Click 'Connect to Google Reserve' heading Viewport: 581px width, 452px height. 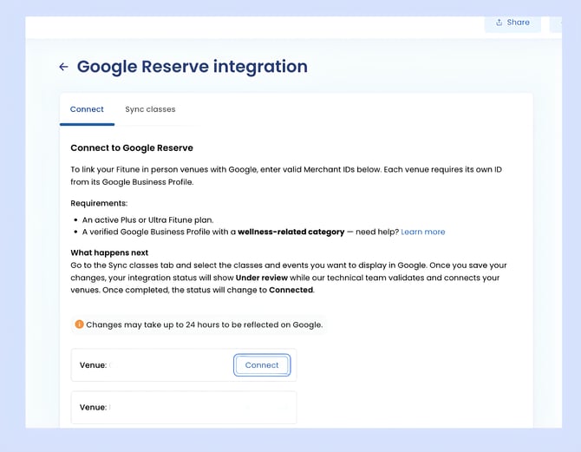pos(132,148)
